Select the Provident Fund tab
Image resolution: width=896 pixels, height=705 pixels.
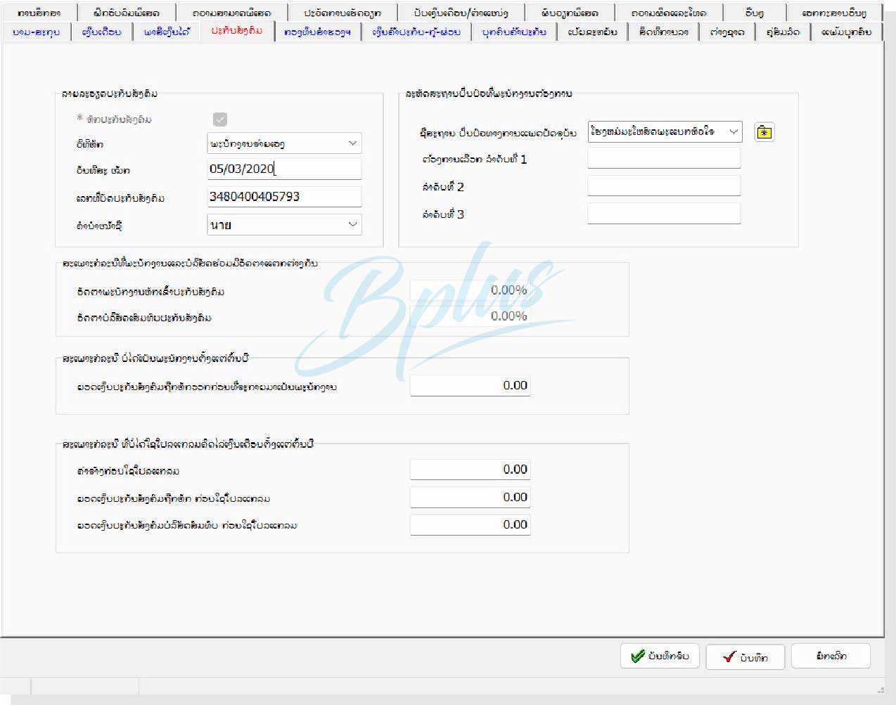(317, 32)
